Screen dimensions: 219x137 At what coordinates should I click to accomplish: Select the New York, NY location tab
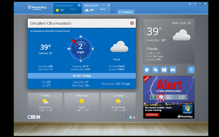tap(97, 8)
